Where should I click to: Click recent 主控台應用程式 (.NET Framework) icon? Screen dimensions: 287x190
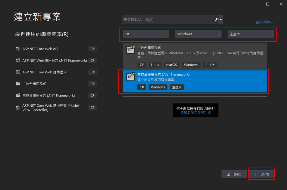(x=18, y=95)
